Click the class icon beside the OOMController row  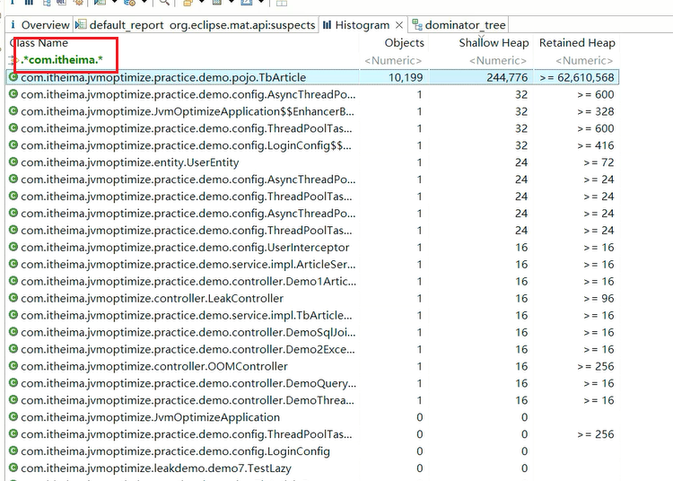click(13, 366)
